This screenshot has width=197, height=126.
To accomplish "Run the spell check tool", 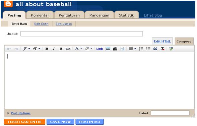I will 171,49.
